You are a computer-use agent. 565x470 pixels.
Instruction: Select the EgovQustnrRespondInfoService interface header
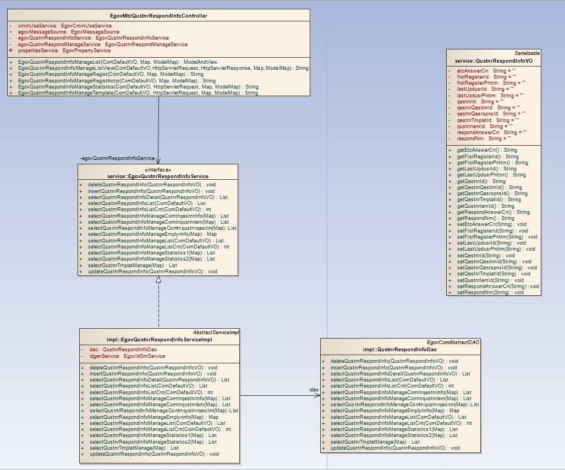tap(158, 176)
